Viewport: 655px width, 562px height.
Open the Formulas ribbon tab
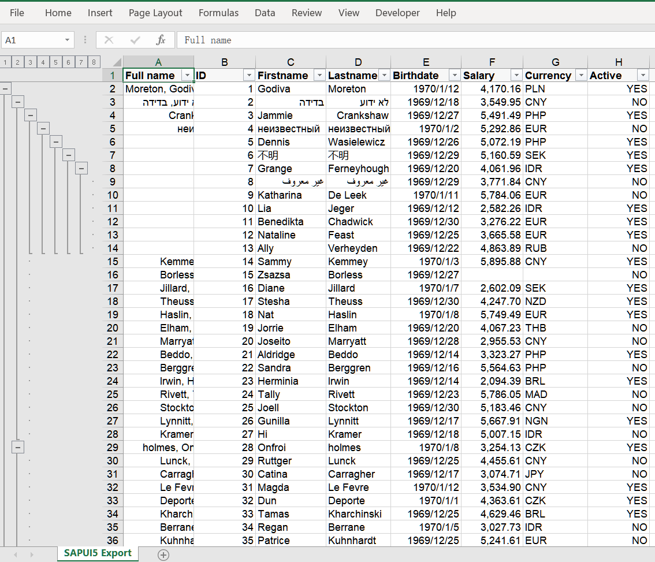click(x=218, y=13)
